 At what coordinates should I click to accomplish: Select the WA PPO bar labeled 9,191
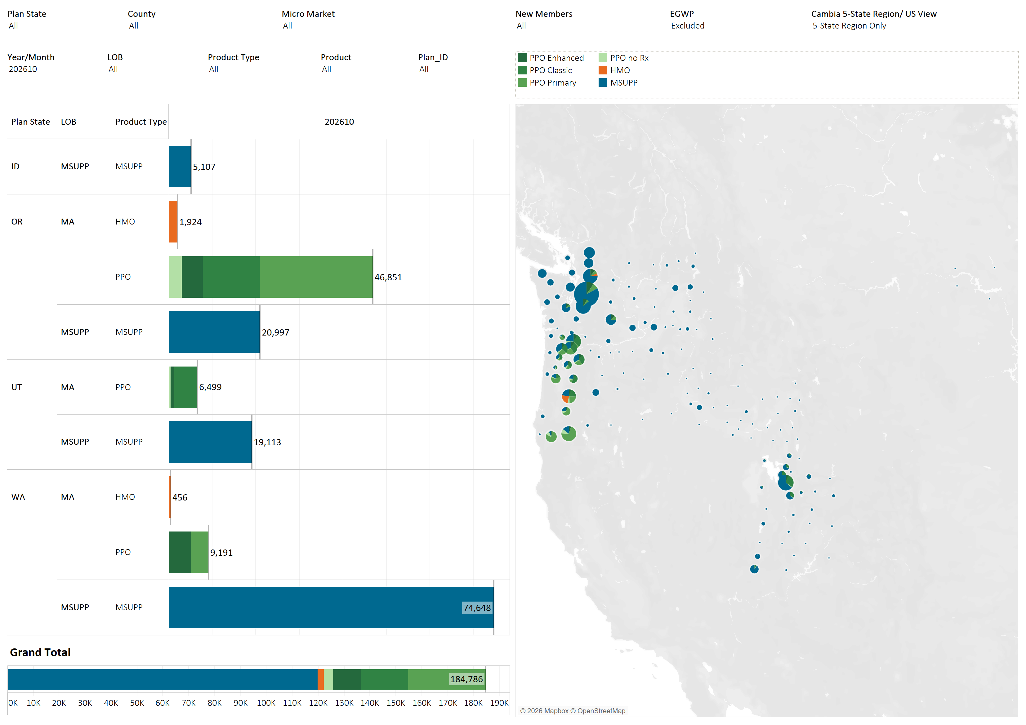point(189,552)
